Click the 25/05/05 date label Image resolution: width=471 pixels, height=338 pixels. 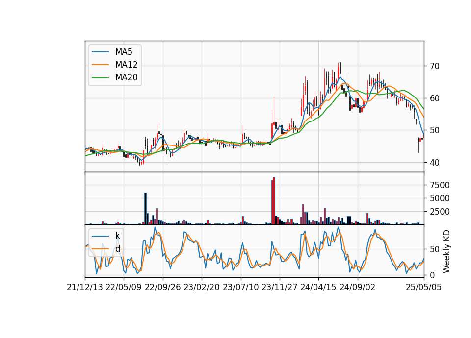tap(423, 288)
